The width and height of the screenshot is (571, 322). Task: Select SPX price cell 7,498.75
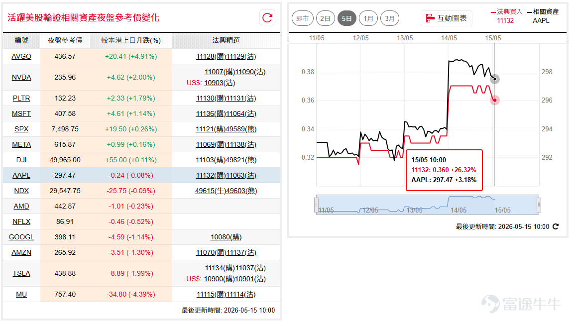65,129
